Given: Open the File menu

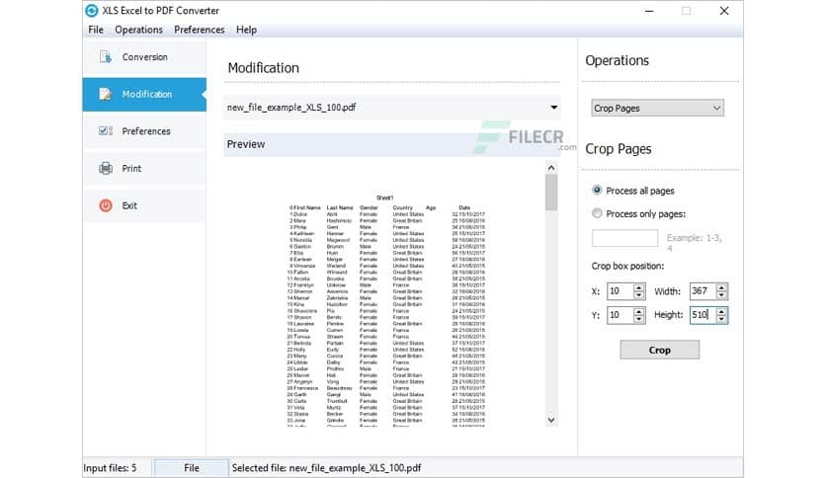Looking at the screenshot, I should pyautogui.click(x=96, y=30).
